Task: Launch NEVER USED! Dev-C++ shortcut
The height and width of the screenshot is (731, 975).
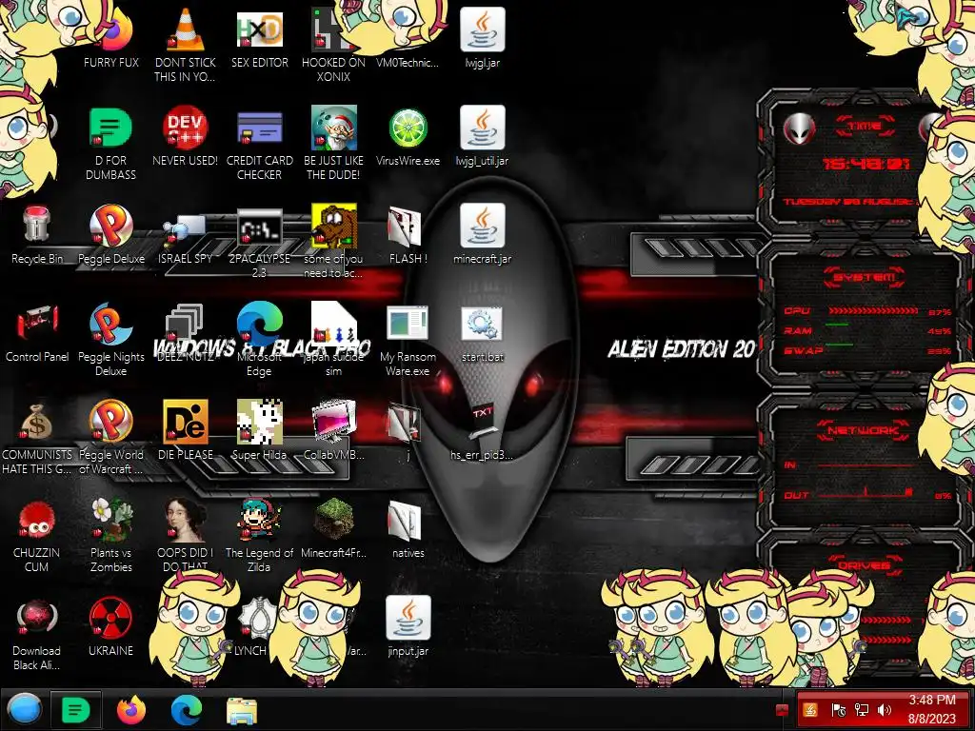Action: click(186, 128)
